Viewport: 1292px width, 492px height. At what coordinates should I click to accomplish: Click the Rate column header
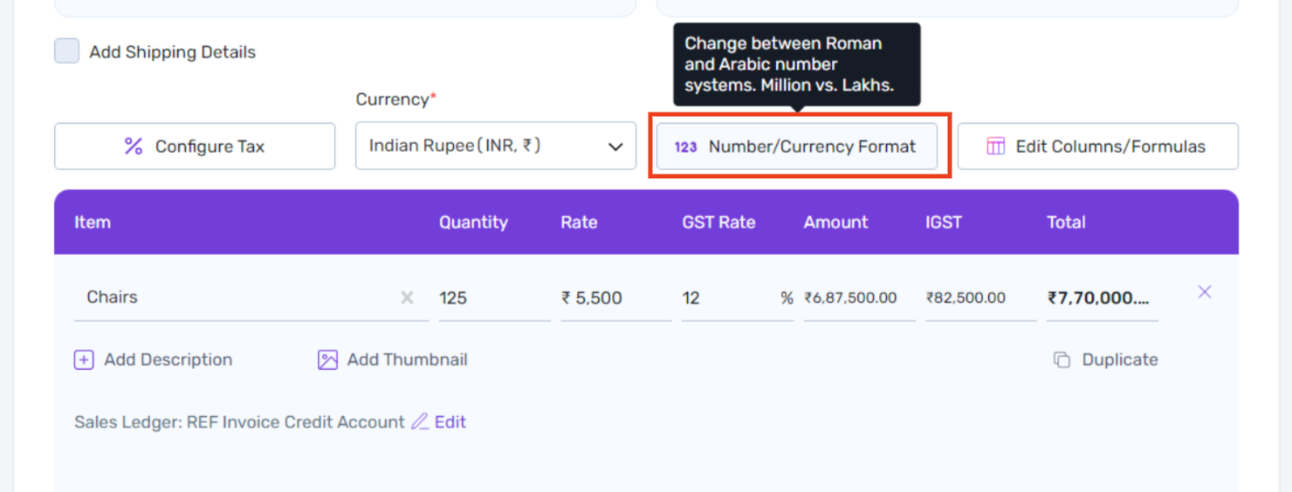click(579, 222)
